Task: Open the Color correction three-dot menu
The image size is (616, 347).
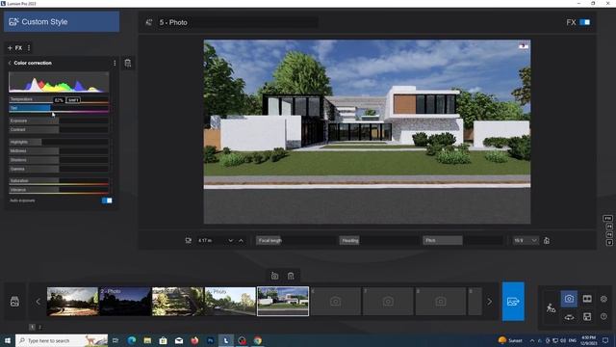Action: [x=115, y=63]
